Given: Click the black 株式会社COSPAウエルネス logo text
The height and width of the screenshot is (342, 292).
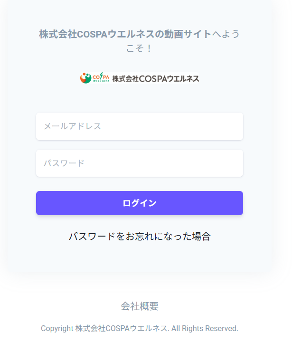Looking at the screenshot, I should coord(155,79).
